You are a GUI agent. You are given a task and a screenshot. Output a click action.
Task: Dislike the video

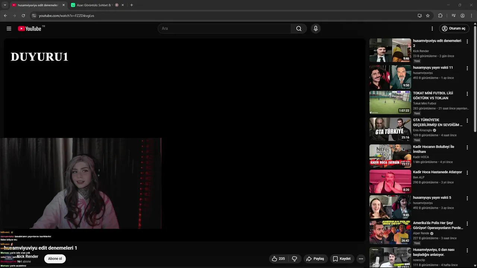pos(294,259)
